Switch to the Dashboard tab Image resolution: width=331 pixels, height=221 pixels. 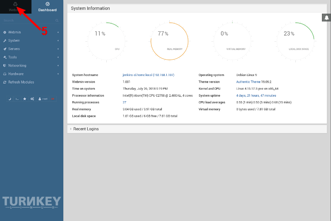click(x=47, y=7)
